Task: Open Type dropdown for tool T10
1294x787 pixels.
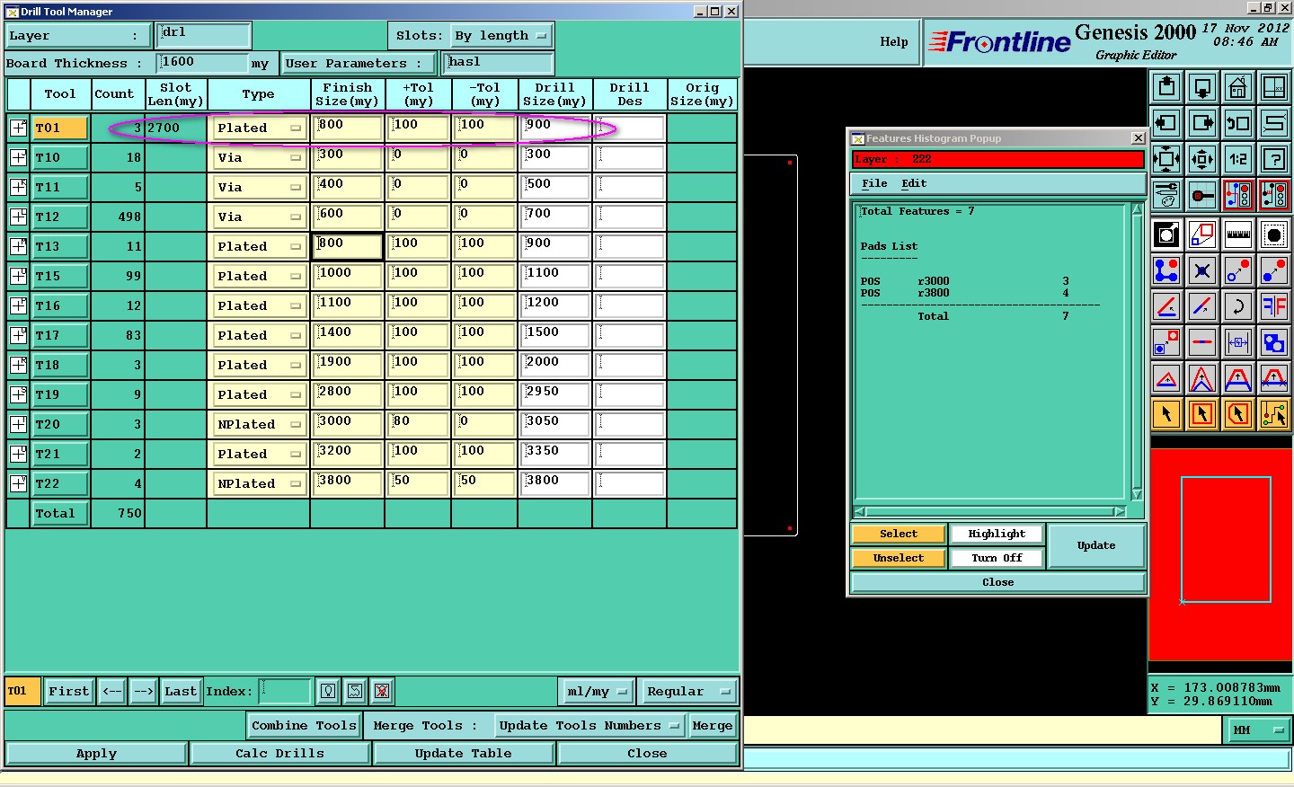Action: coord(259,157)
